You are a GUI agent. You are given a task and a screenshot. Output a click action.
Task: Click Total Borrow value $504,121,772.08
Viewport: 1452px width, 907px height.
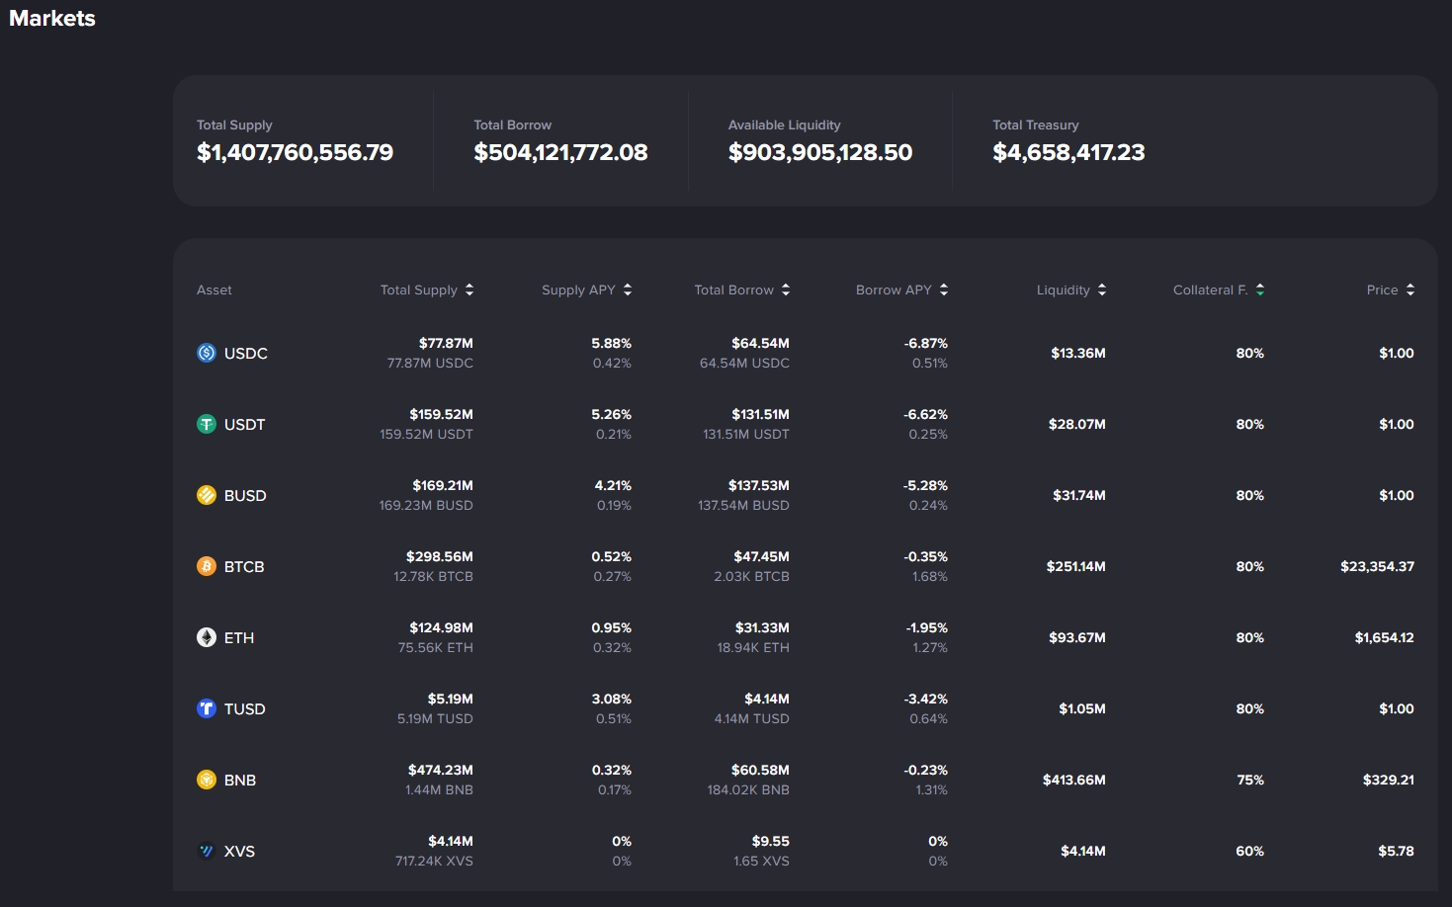tap(560, 152)
